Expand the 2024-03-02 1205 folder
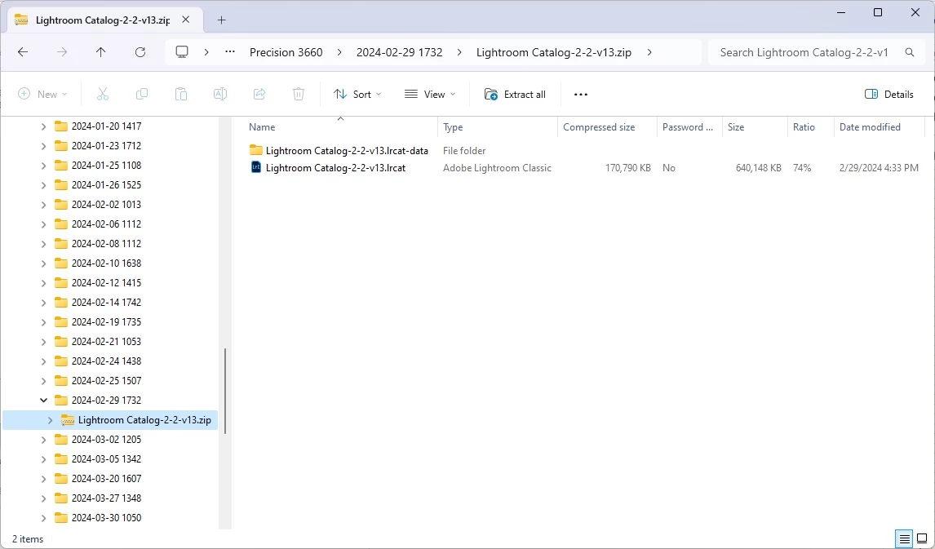The image size is (935, 549). pos(43,440)
